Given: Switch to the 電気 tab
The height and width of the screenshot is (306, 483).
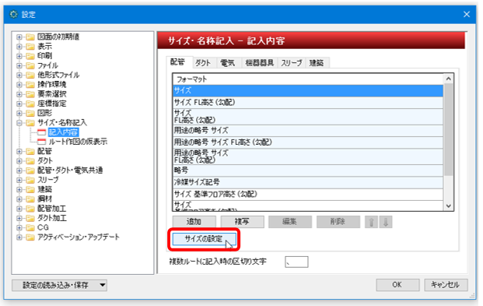Looking at the screenshot, I should click(228, 63).
